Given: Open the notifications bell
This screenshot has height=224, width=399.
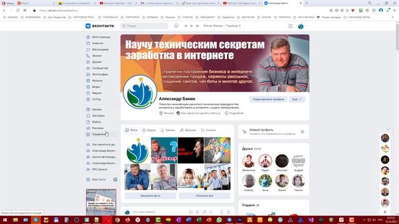Looking at the screenshot, I should coord(176,26).
